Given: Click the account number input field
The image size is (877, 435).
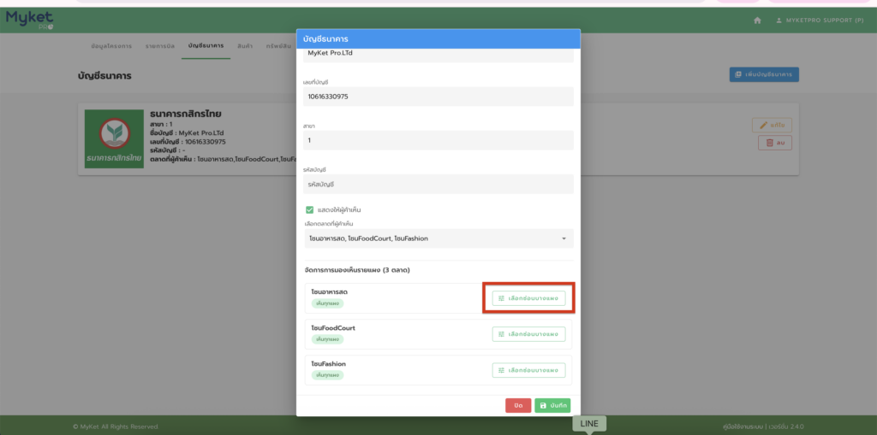Looking at the screenshot, I should (x=438, y=97).
